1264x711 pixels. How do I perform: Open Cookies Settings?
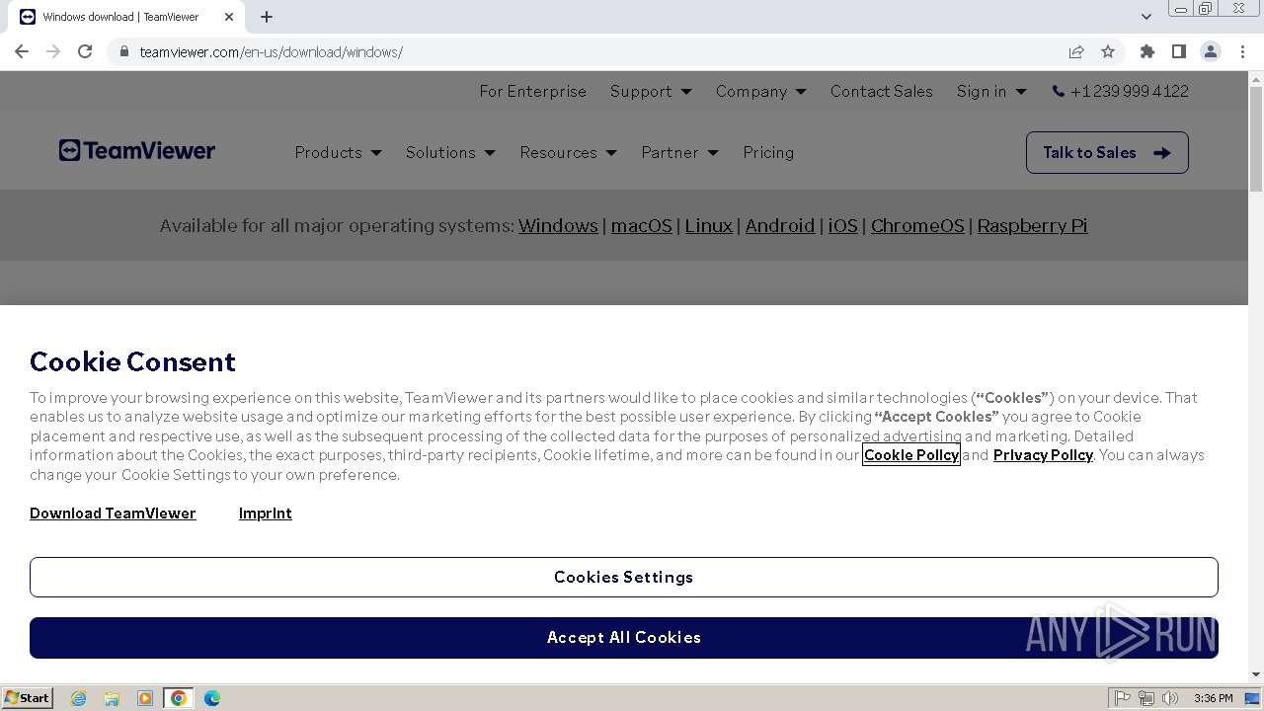coord(624,577)
